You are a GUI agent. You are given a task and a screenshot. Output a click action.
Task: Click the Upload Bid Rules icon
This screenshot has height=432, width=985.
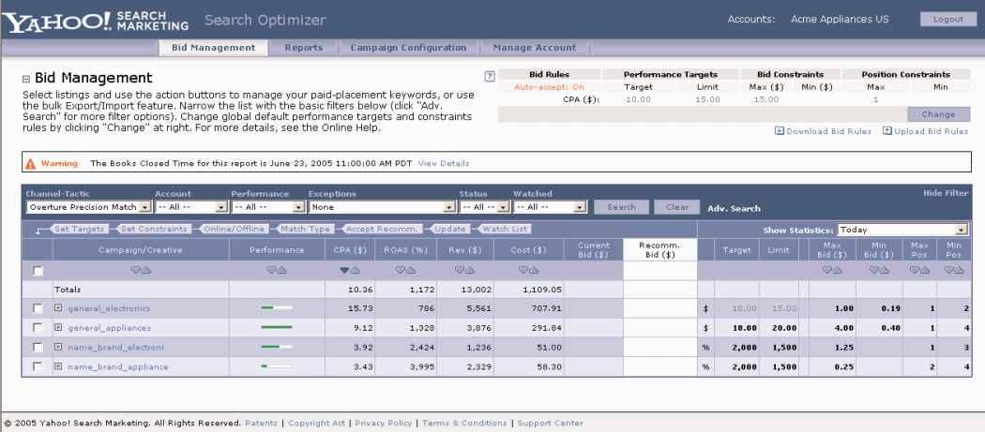tap(886, 130)
